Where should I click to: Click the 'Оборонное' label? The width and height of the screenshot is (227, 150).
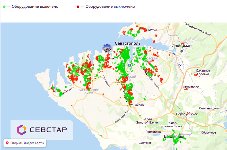coord(208,132)
